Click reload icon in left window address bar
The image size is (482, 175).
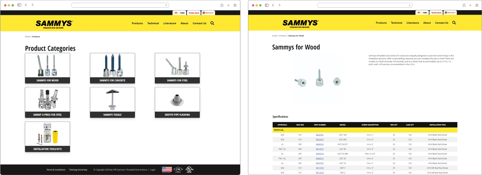pyautogui.click(x=166, y=5)
